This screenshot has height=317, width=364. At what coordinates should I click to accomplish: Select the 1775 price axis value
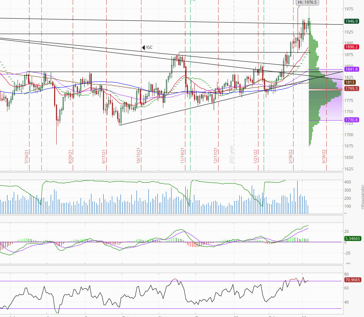349,100
